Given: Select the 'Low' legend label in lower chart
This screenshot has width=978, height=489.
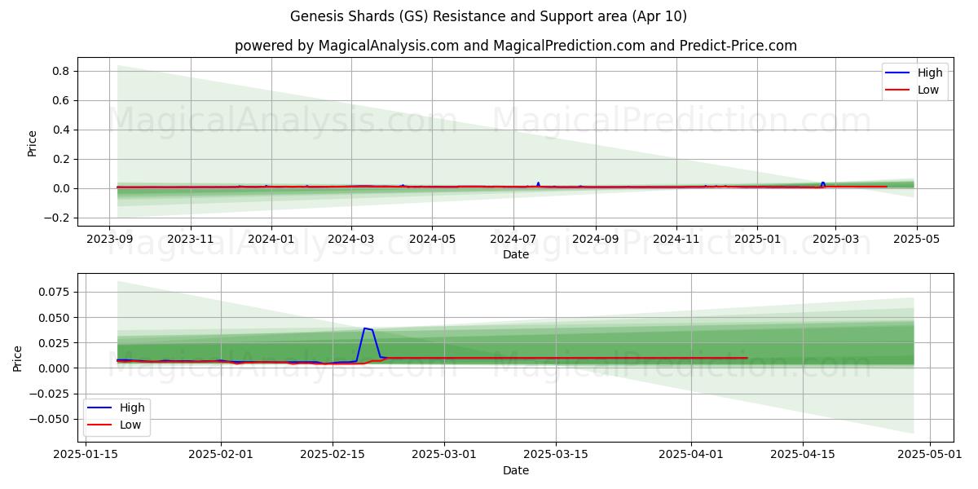Looking at the screenshot, I should [x=130, y=425].
